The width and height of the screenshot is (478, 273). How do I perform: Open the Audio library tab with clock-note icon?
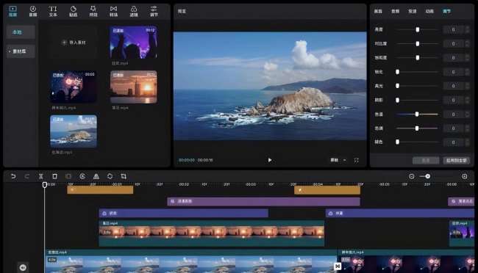pos(33,11)
